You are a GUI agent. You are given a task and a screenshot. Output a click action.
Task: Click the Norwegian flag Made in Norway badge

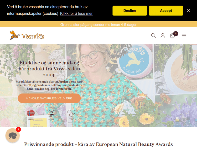31,115
